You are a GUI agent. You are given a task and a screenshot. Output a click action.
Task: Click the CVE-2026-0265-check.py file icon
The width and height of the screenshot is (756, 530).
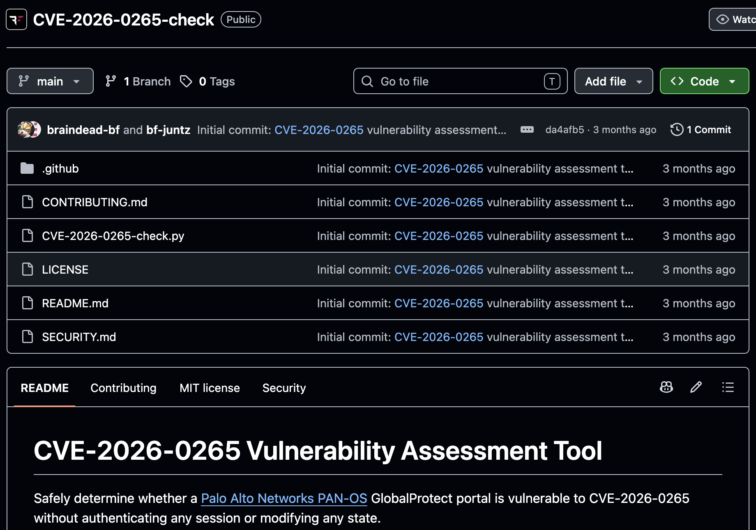(x=28, y=236)
